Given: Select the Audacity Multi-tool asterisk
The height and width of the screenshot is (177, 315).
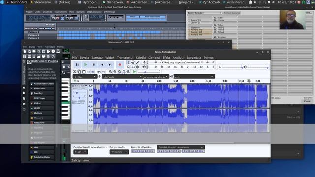Looking at the screenshot, I should [138, 67].
